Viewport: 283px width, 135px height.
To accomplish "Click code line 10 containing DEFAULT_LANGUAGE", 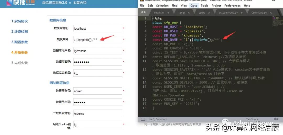I will (199, 57).
